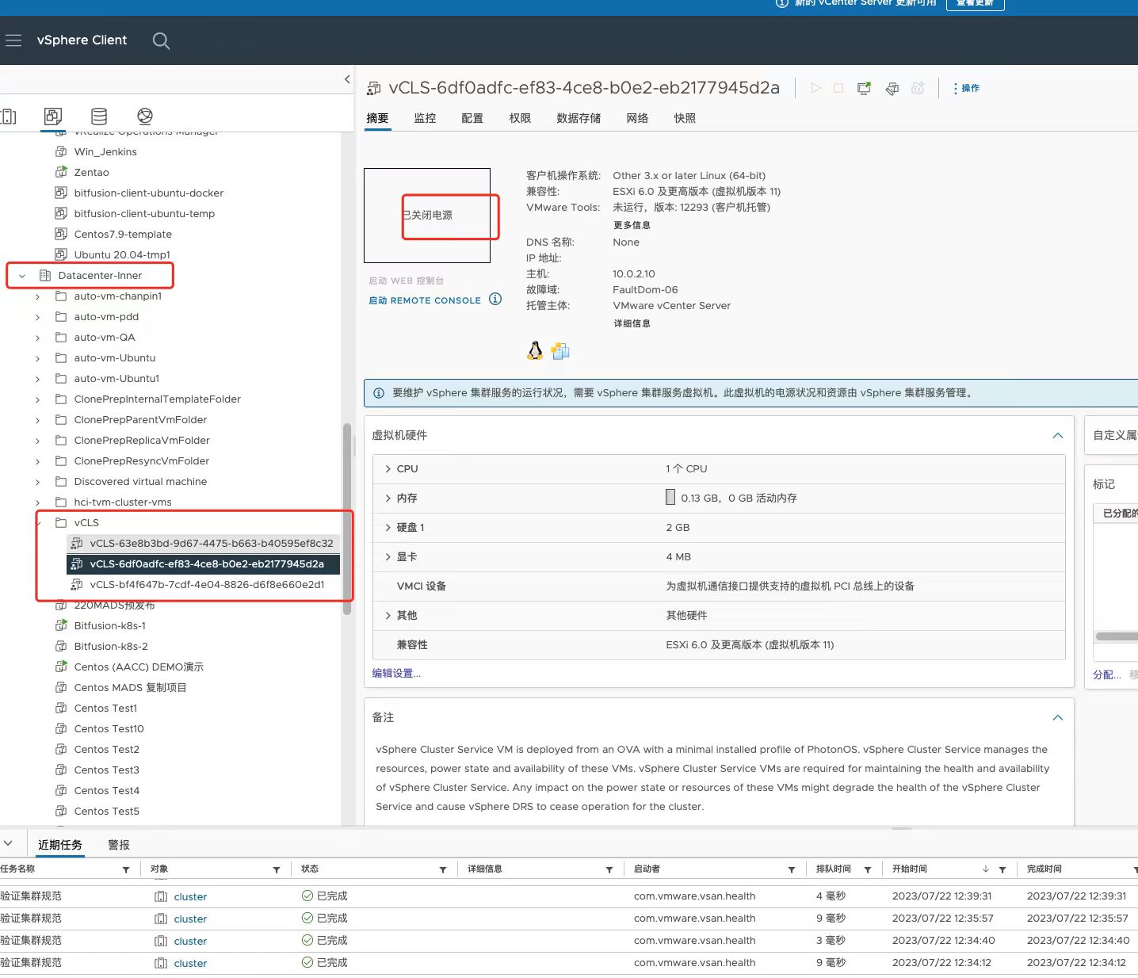Click filter icon on 状态 column
1138x978 pixels.
click(x=443, y=870)
